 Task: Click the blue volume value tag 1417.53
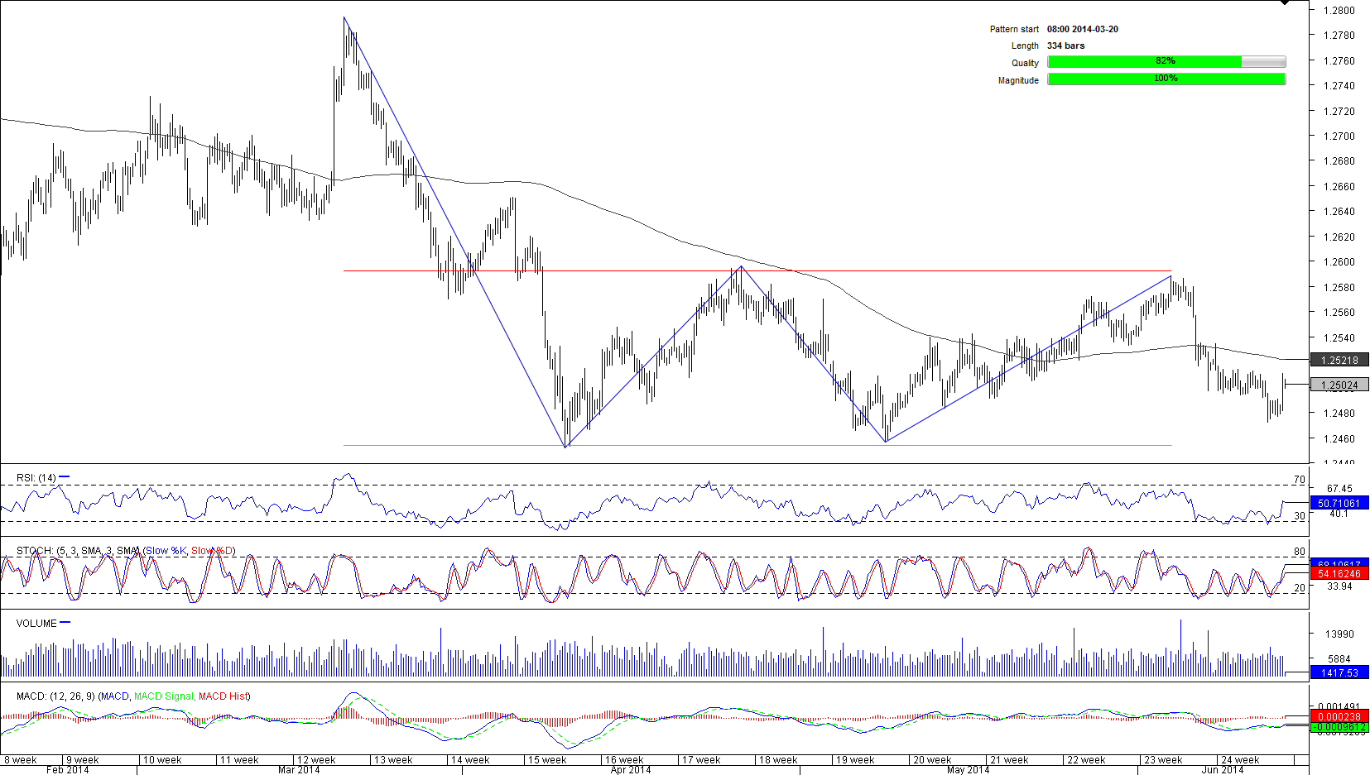point(1339,672)
